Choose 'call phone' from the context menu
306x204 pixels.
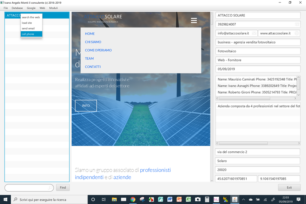(32, 34)
